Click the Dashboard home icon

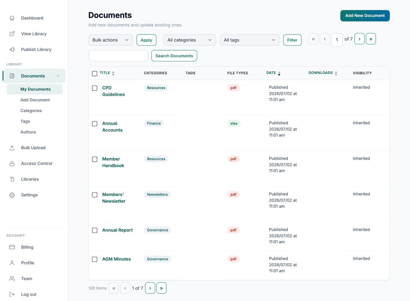pos(12,18)
